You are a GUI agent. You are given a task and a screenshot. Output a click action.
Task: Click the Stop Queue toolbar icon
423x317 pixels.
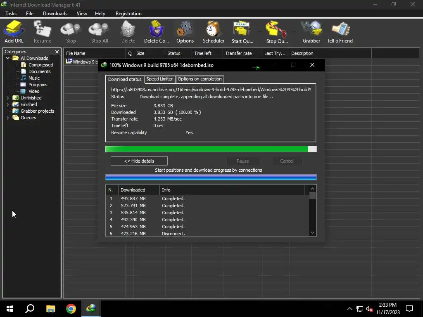(x=277, y=32)
